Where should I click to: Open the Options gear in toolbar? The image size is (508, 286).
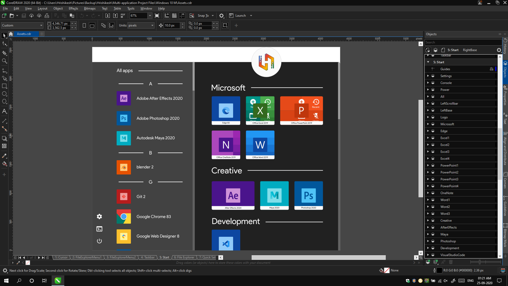coord(222,16)
